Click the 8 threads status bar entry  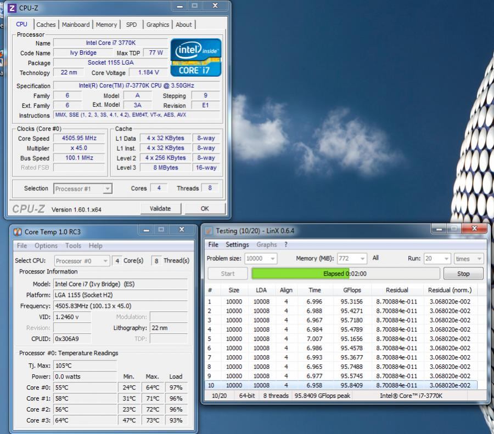(x=276, y=396)
